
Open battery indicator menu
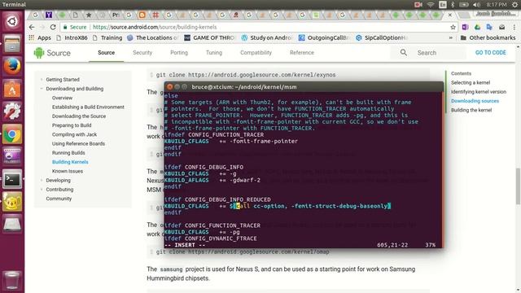tap(463, 5)
